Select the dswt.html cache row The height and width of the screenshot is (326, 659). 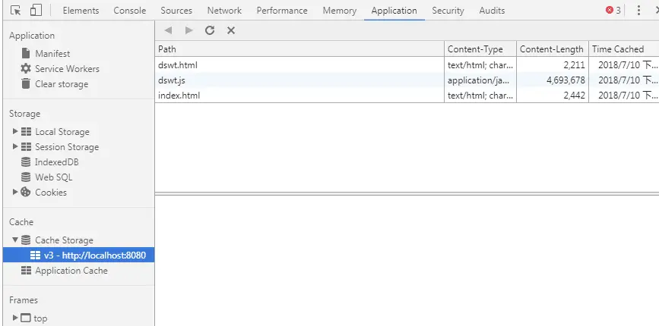(407, 65)
